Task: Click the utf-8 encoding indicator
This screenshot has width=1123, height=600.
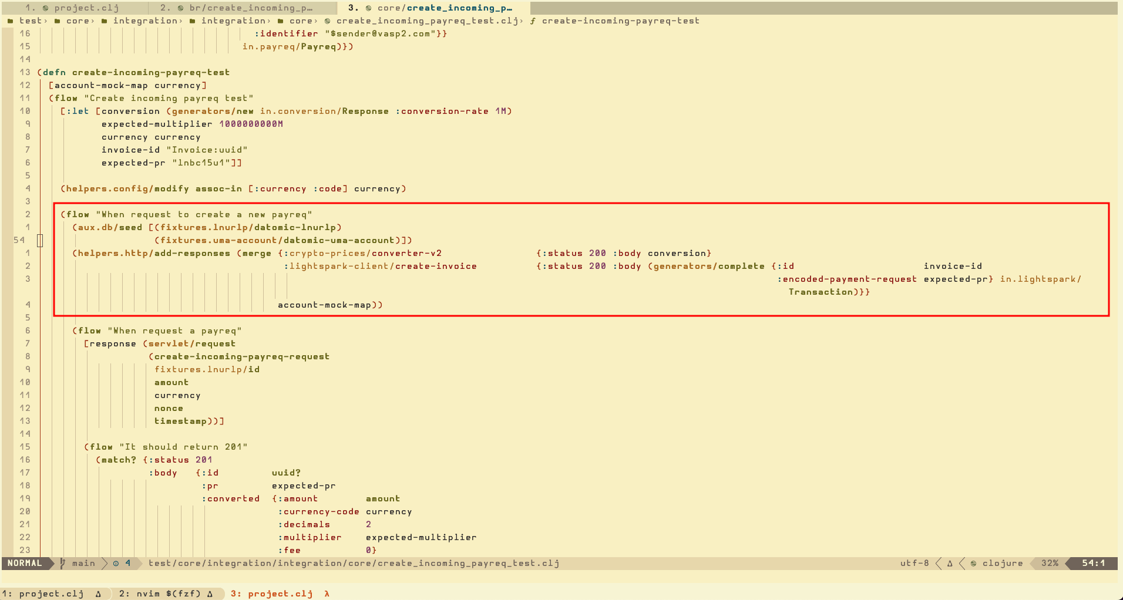Action: (x=914, y=564)
